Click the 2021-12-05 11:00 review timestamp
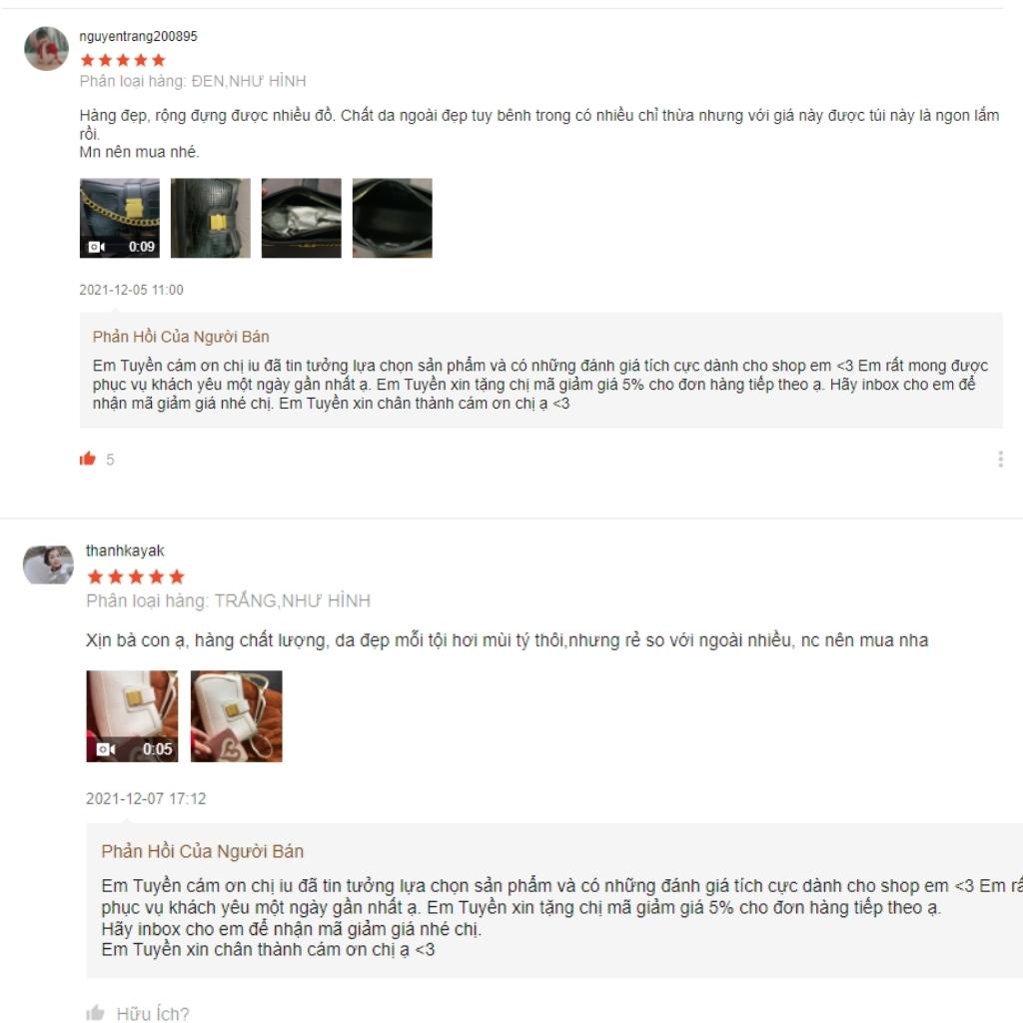Viewport: 1023px width, 1023px height. [131, 290]
